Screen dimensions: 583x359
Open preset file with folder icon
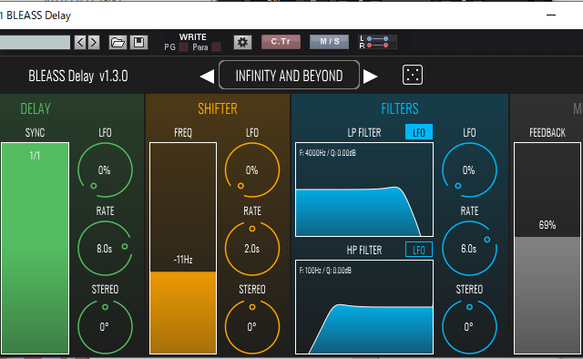pyautogui.click(x=118, y=42)
